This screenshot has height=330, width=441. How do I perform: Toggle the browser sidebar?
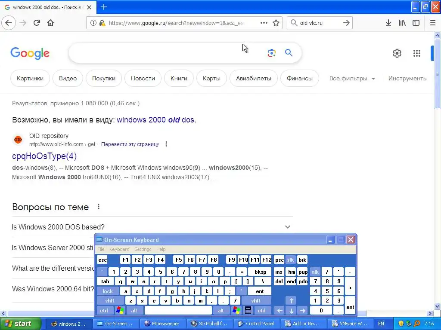coord(416,23)
